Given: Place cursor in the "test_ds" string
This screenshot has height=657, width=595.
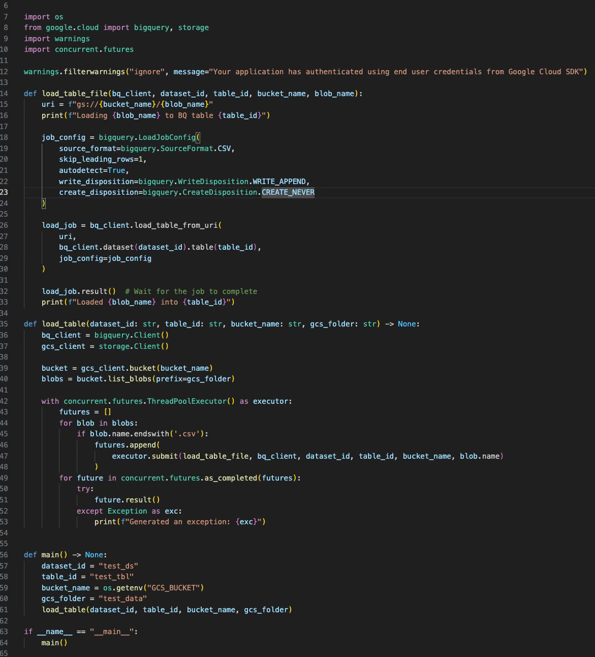Looking at the screenshot, I should point(118,565).
